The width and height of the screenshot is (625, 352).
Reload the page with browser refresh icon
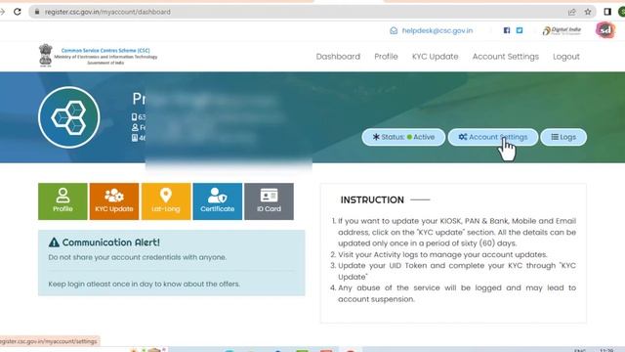click(x=18, y=12)
